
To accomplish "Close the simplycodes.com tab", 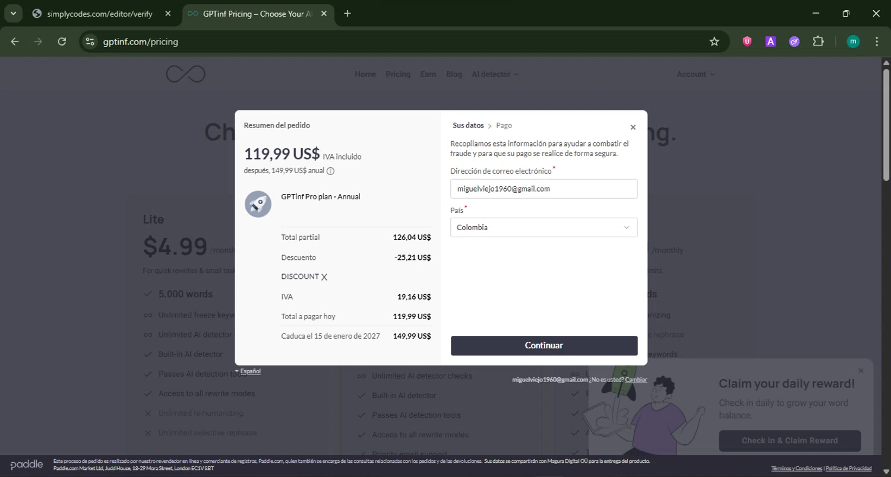I will pyautogui.click(x=168, y=14).
